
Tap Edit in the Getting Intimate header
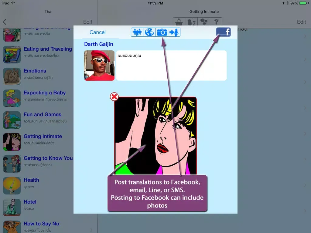coord(301,22)
